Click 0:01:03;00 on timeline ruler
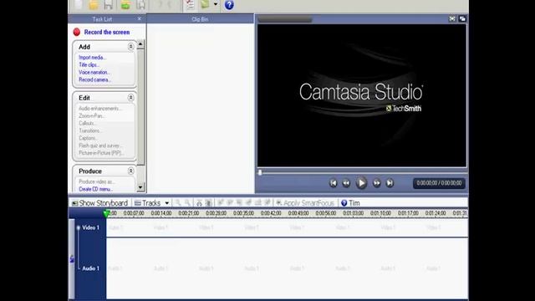Viewport: 535px width, 301px height. (353, 213)
